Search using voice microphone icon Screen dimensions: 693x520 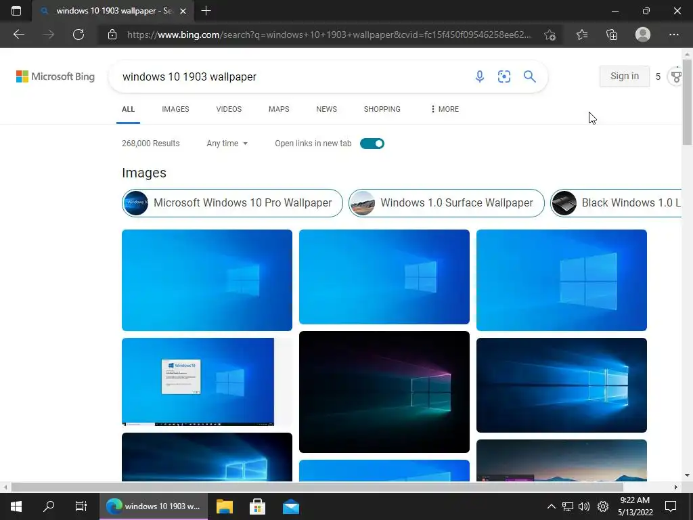[480, 77]
